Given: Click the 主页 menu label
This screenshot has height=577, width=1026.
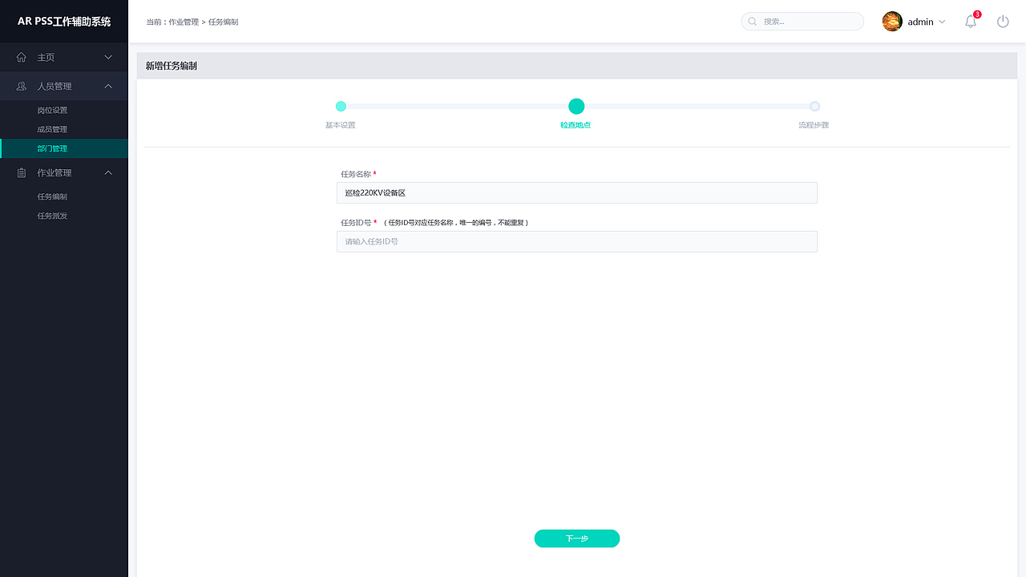Looking at the screenshot, I should (x=46, y=57).
